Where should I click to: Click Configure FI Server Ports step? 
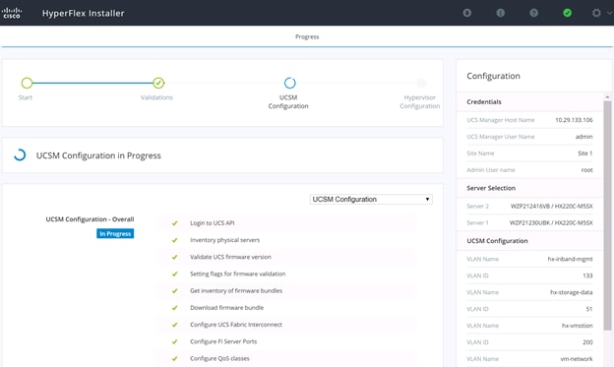223,341
